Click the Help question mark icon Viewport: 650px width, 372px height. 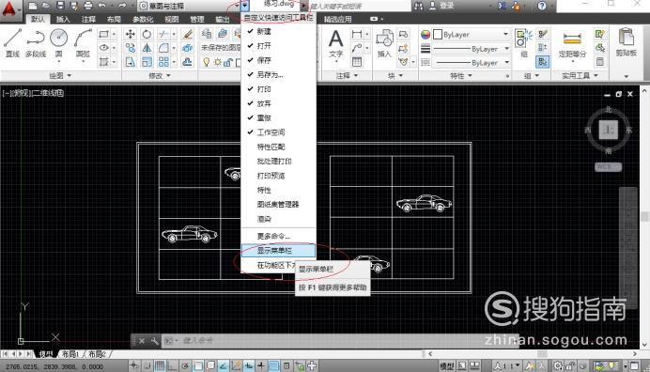coord(542,6)
